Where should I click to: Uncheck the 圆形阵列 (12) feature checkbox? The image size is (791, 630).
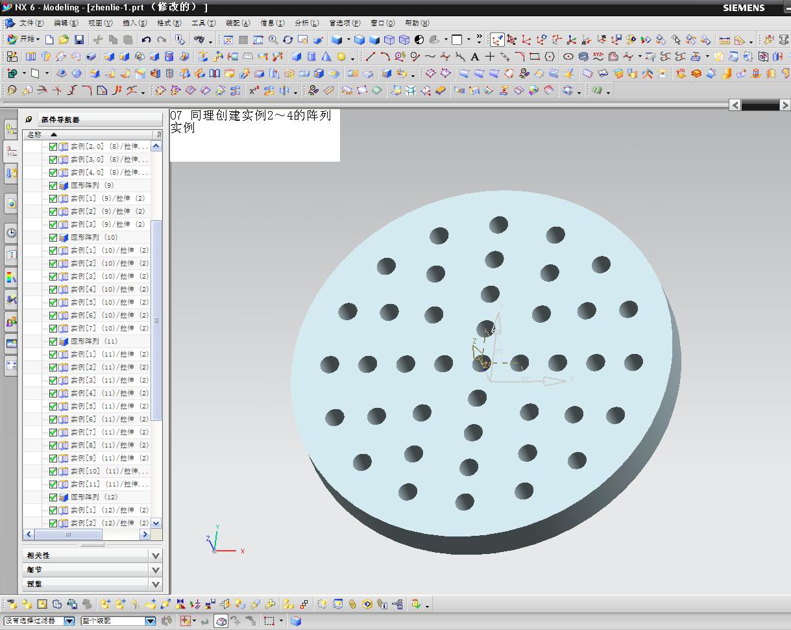[x=53, y=497]
